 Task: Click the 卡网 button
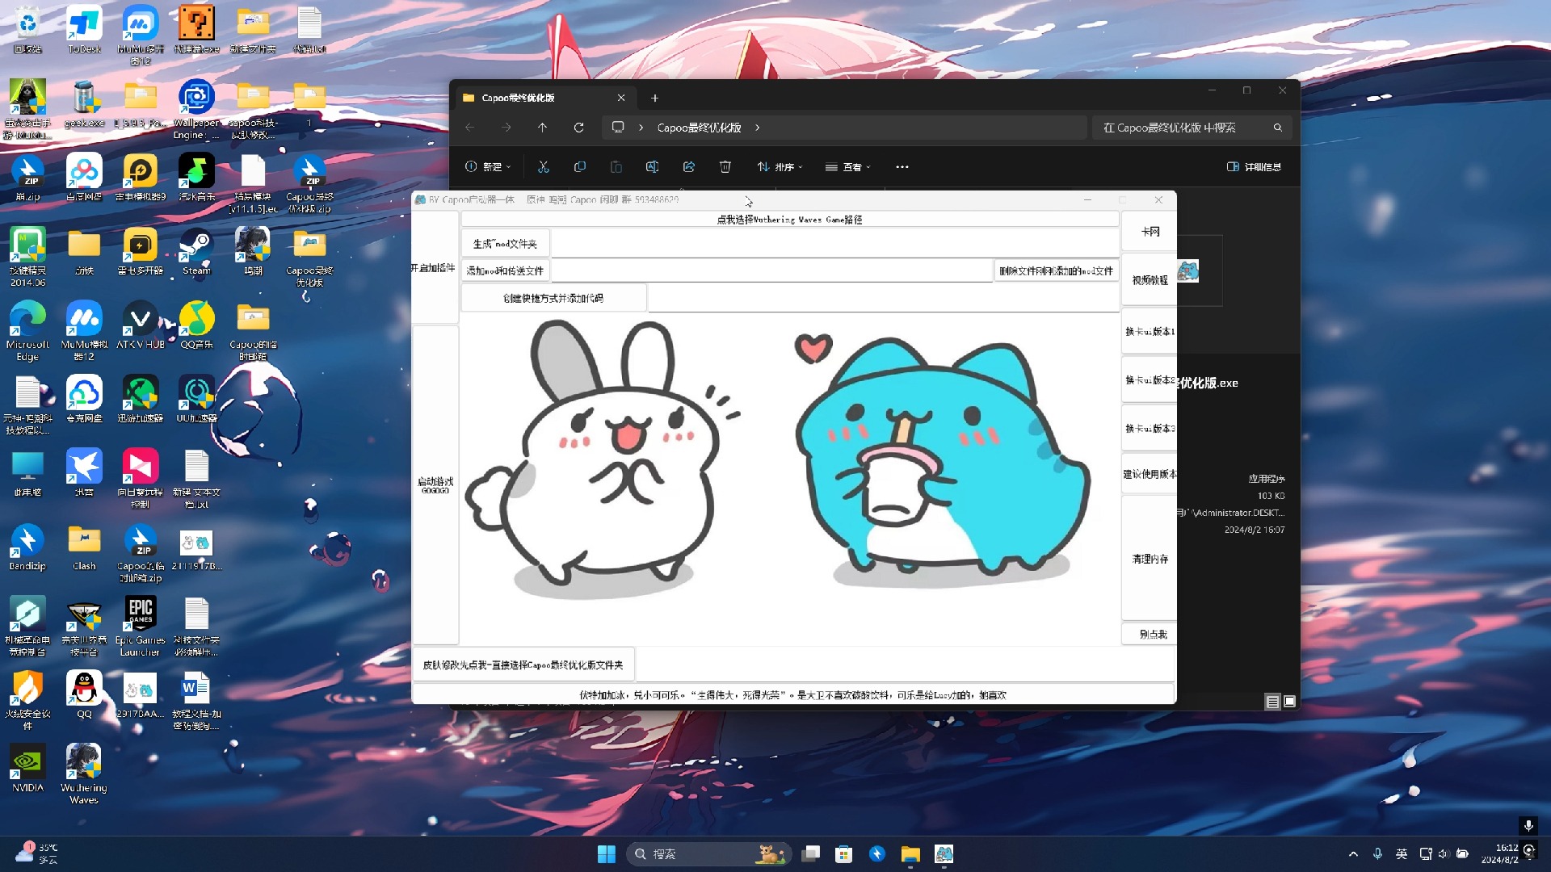tap(1150, 232)
